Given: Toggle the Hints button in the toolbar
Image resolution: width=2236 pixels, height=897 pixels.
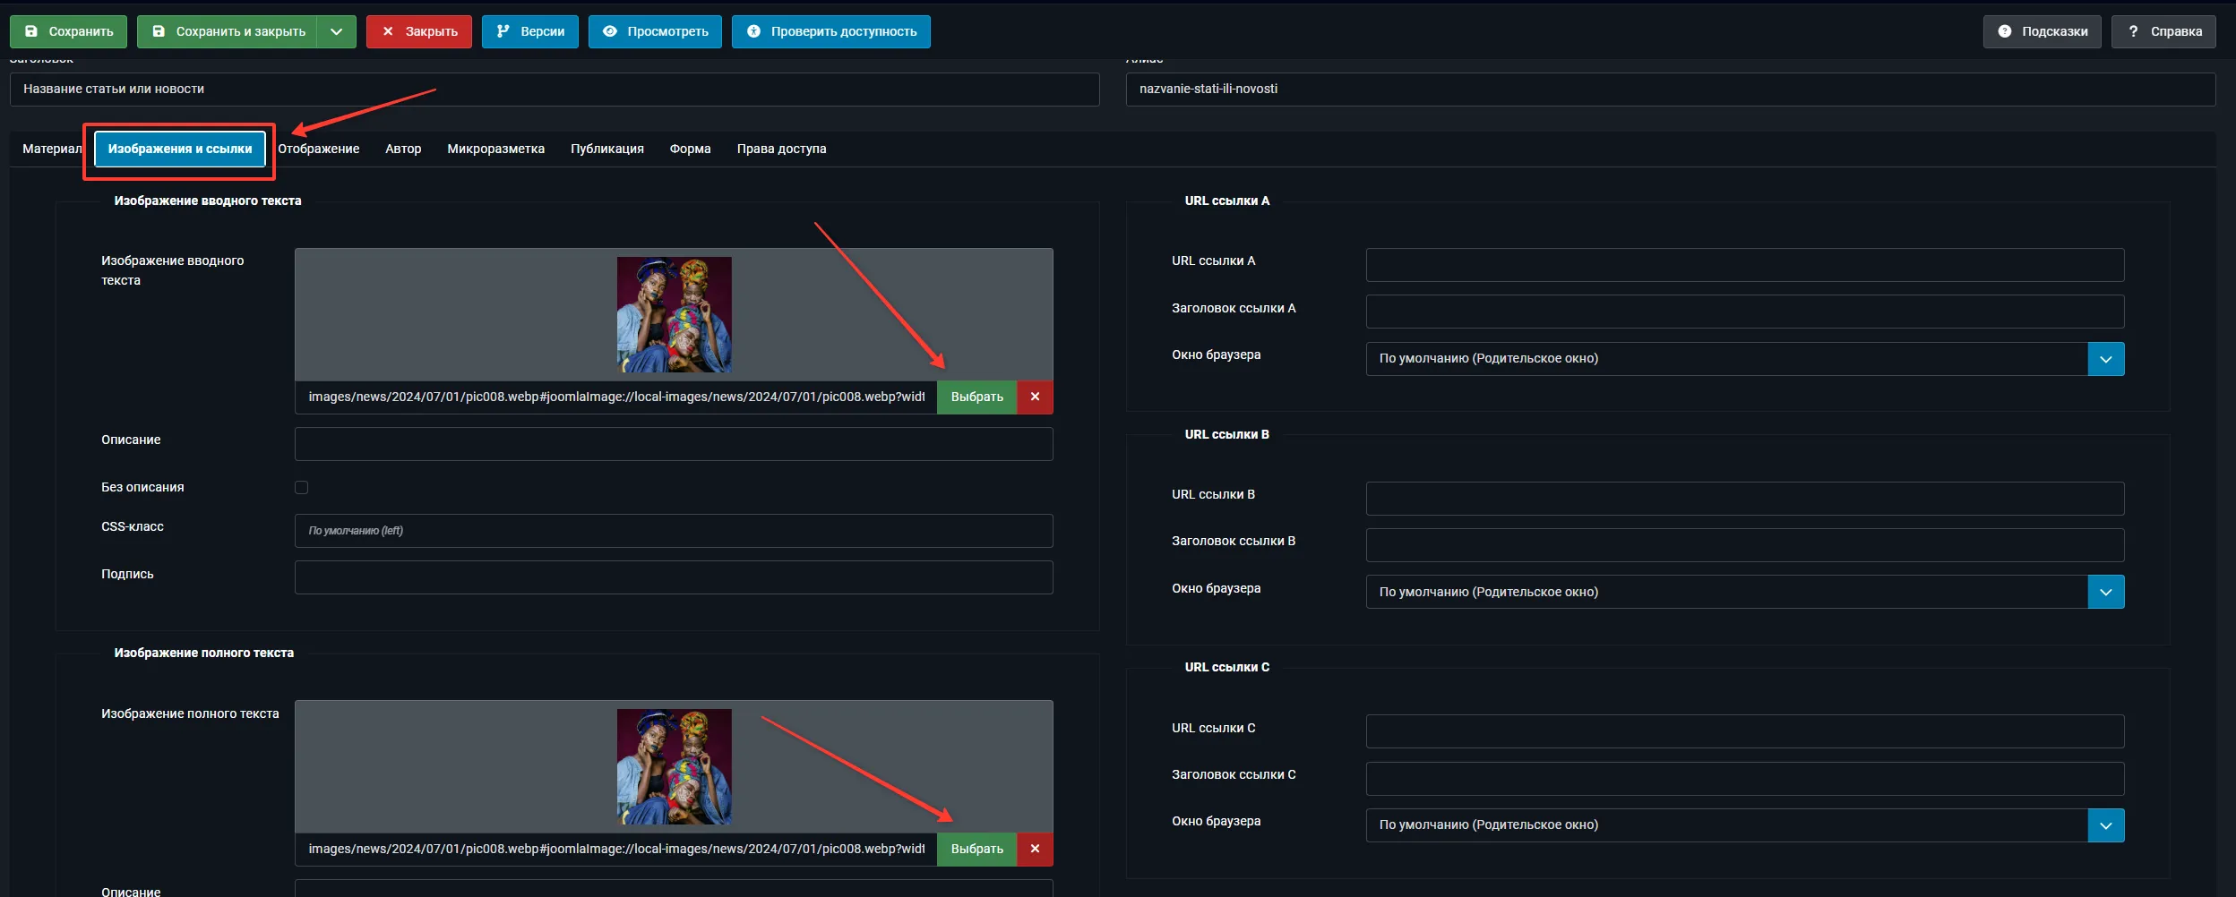Looking at the screenshot, I should click(x=2042, y=31).
